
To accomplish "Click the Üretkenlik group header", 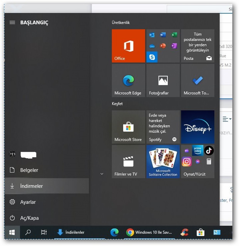I will click(x=121, y=23).
